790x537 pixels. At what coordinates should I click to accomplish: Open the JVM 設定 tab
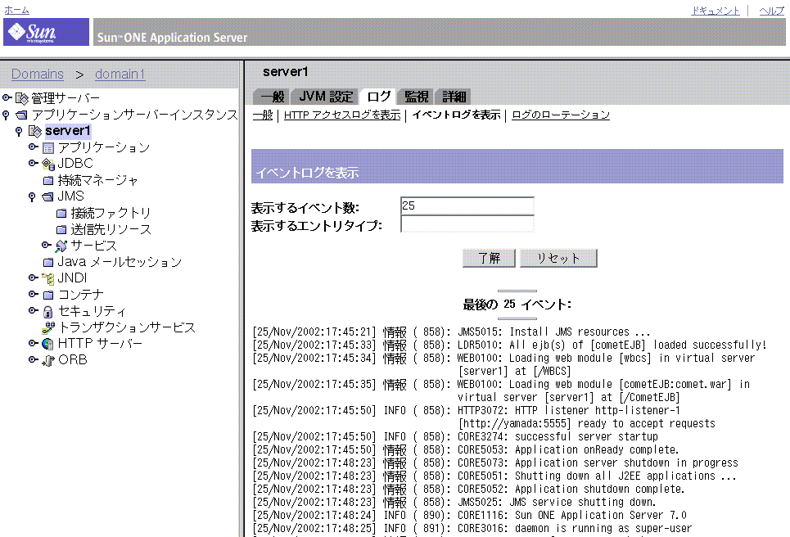[x=326, y=97]
